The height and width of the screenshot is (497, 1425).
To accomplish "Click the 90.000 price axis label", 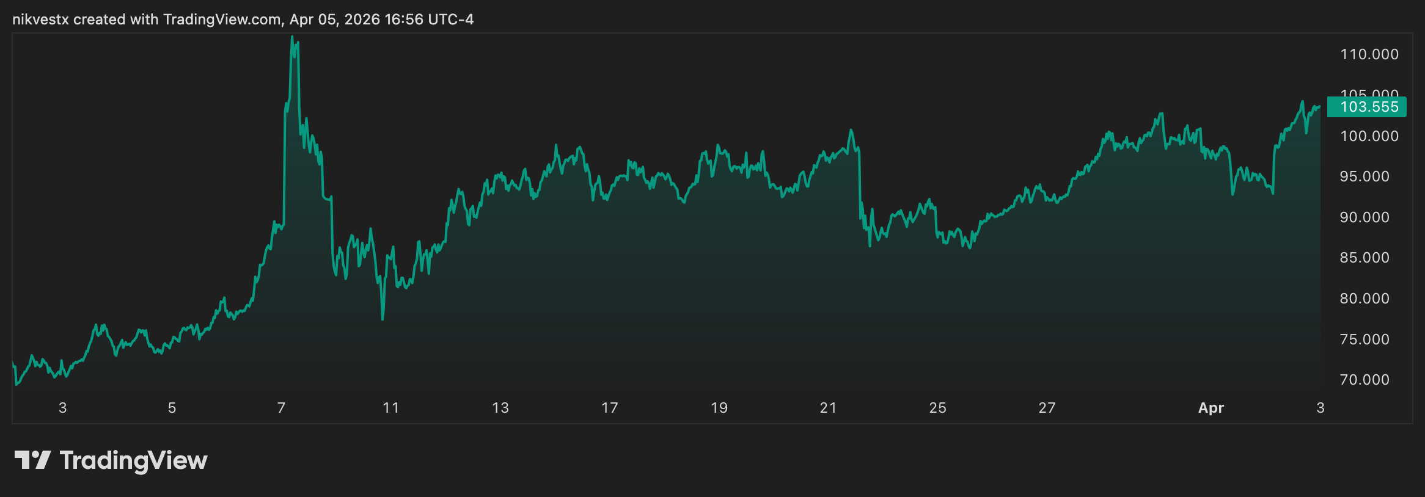I will pyautogui.click(x=1364, y=217).
